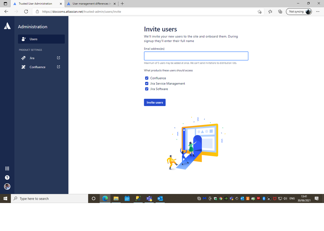This screenshot has height=231, width=324.
Task: Click the external link icon next to Confluence
Action: tap(58, 67)
